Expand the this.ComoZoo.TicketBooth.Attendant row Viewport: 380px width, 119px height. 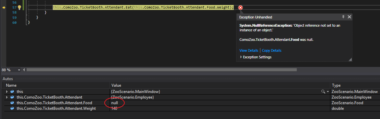tap(7, 97)
